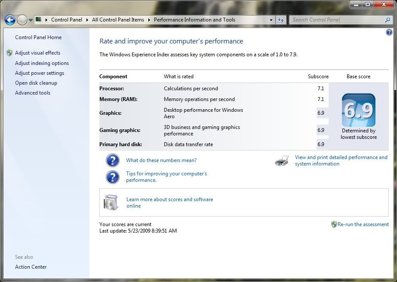Click the magnifier icon in the search box
The height and width of the screenshot is (282, 397).
click(x=388, y=20)
